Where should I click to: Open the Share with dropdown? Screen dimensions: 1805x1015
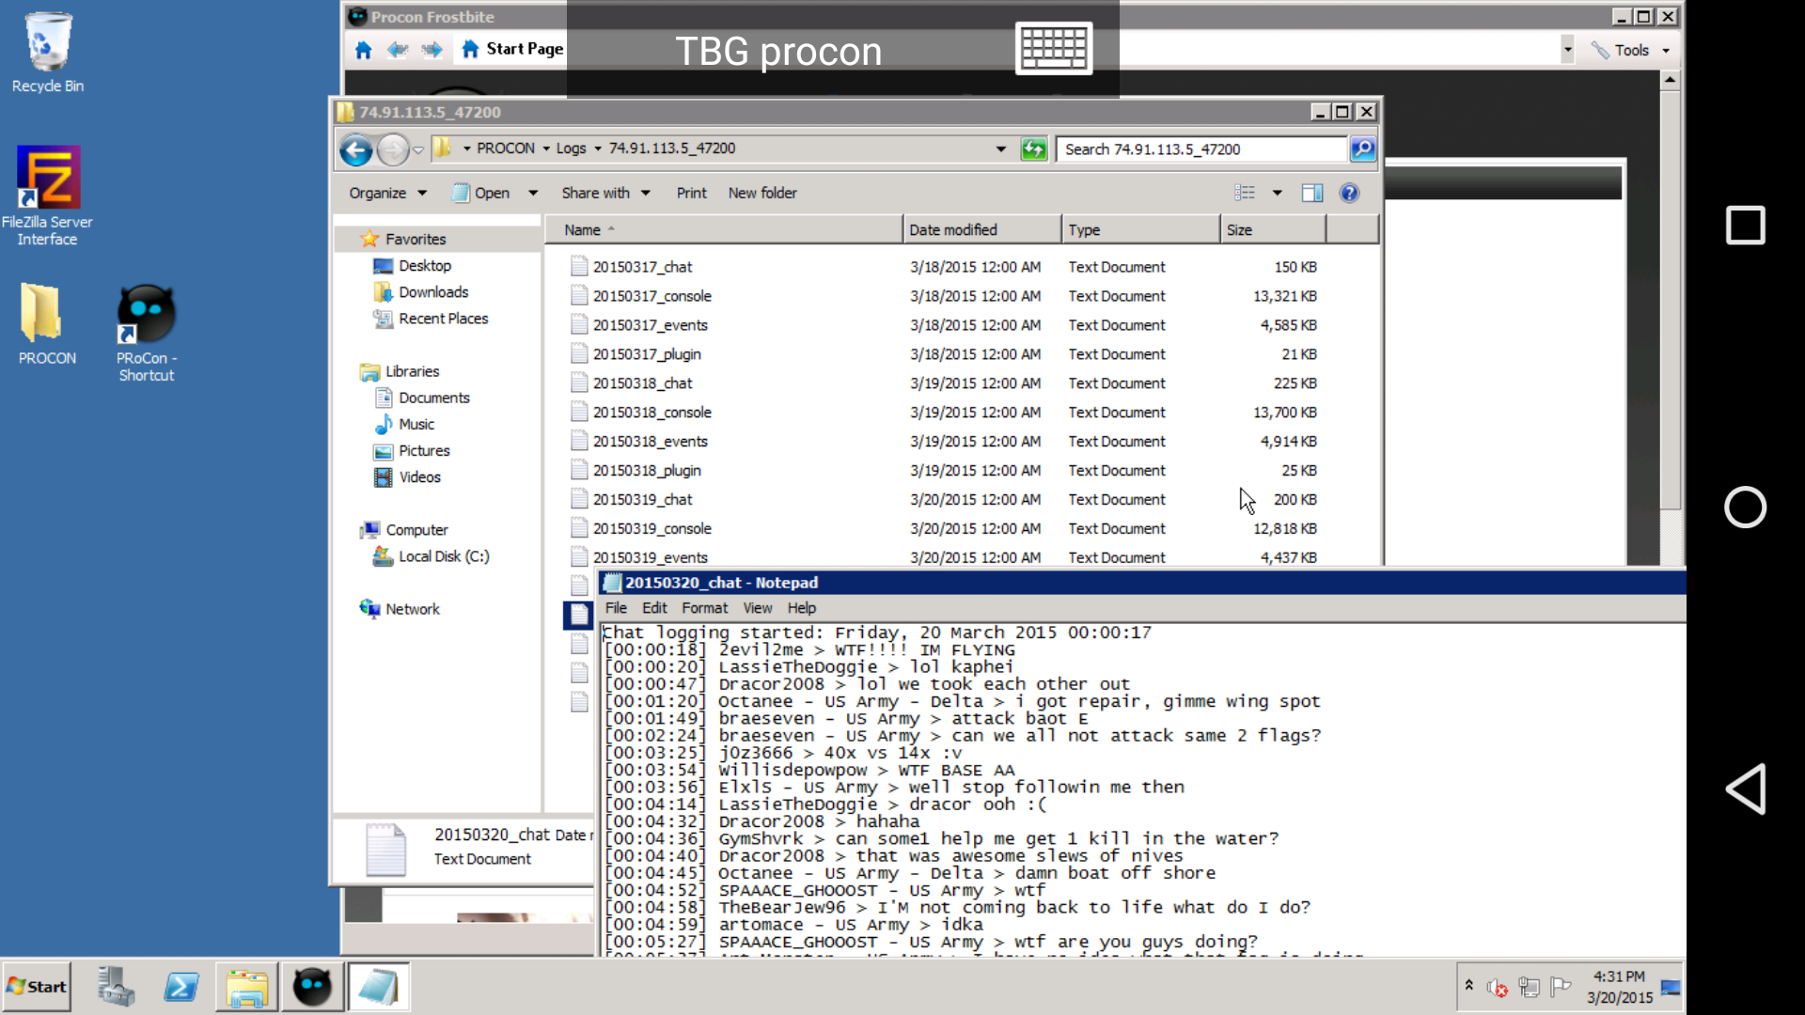605,193
